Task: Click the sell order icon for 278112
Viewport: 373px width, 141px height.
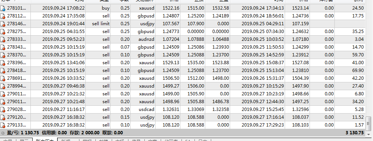Action: tap(3, 16)
